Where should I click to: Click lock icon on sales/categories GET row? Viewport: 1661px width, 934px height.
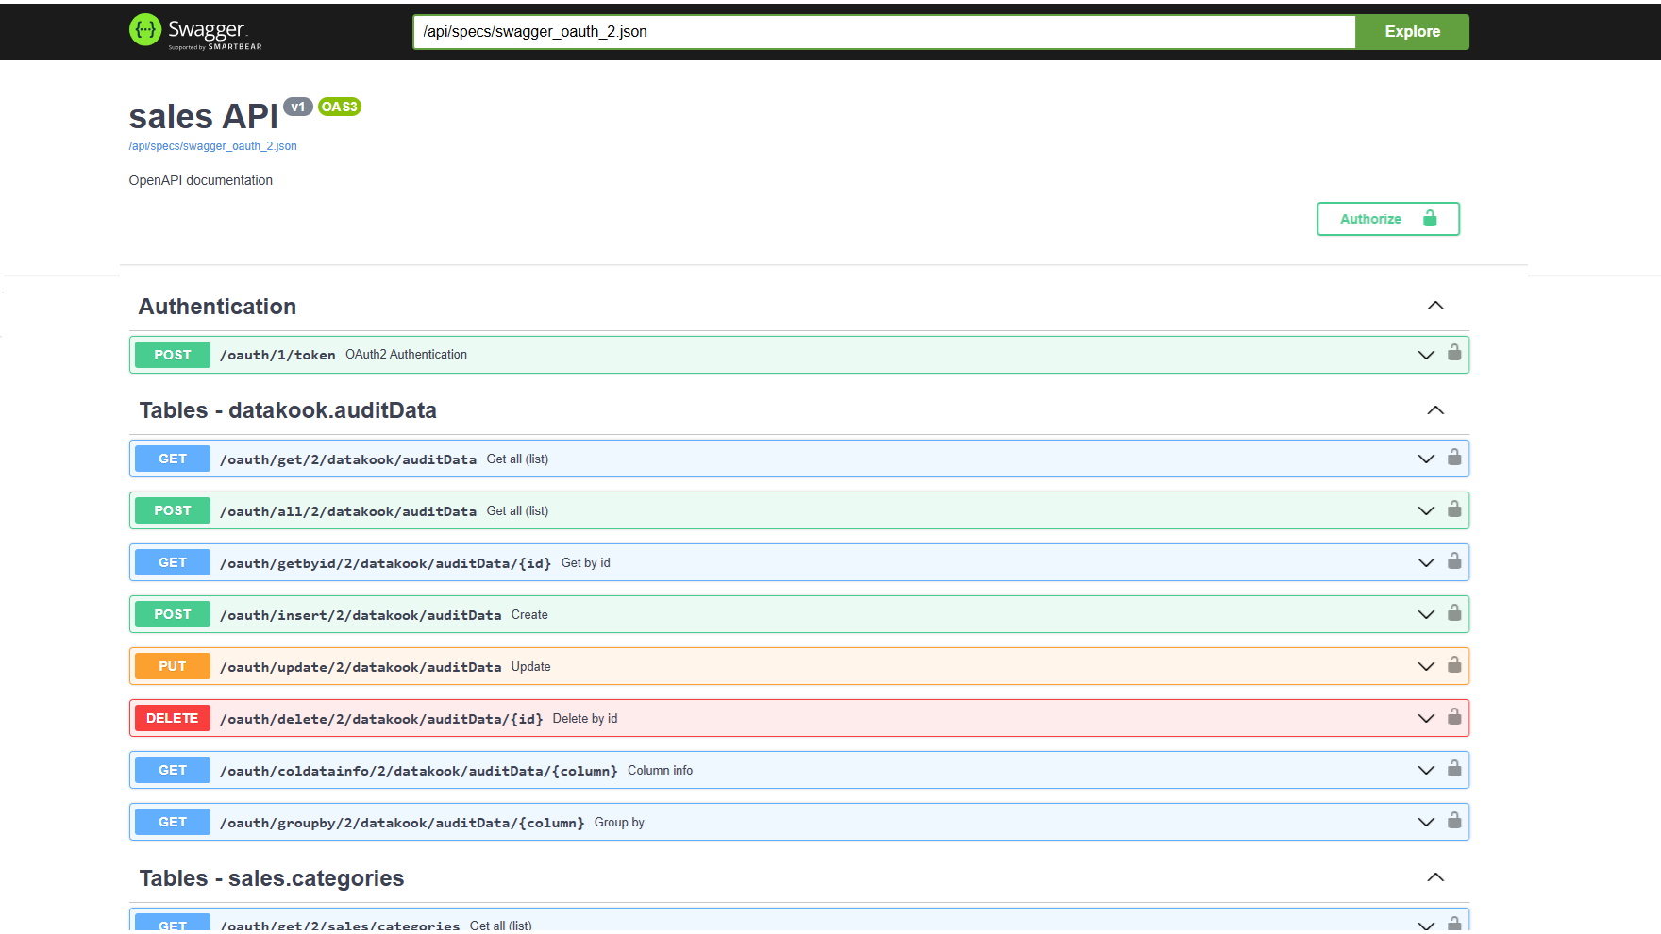[1454, 923]
